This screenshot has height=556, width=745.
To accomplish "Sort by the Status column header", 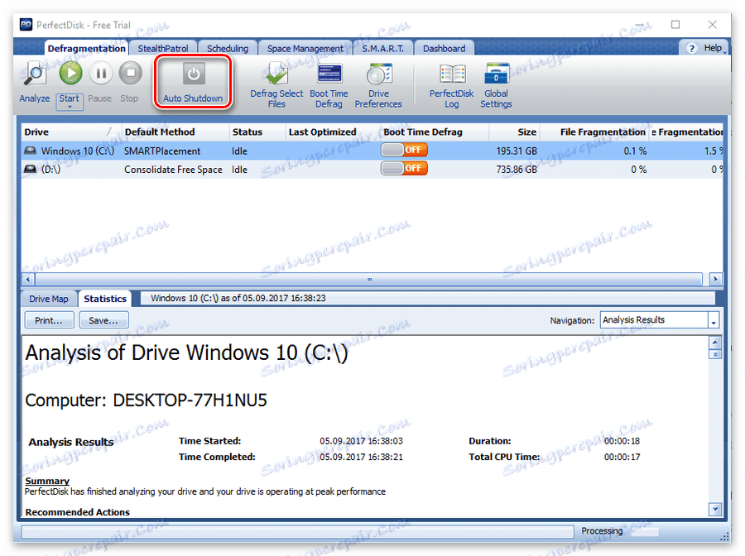I will (257, 132).
